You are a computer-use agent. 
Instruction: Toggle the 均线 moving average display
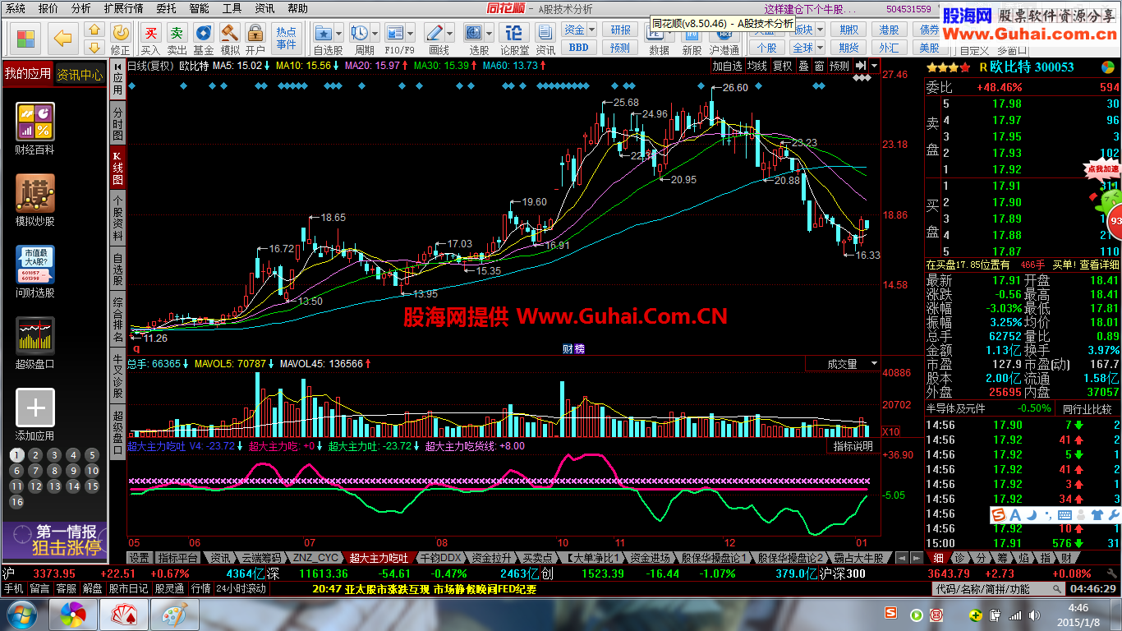[x=756, y=66]
